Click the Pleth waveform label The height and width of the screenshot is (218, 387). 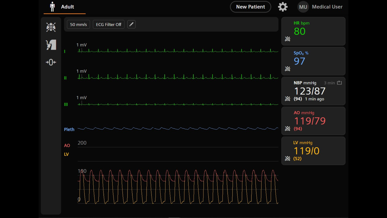click(x=69, y=129)
